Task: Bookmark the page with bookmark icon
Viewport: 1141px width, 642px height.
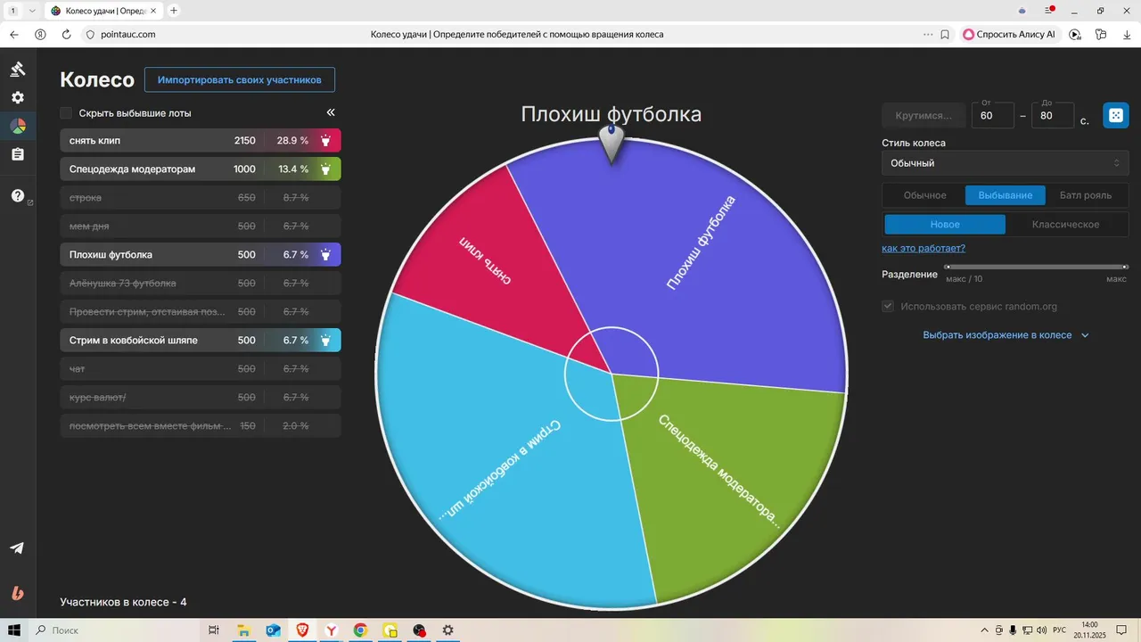Action: (x=945, y=34)
